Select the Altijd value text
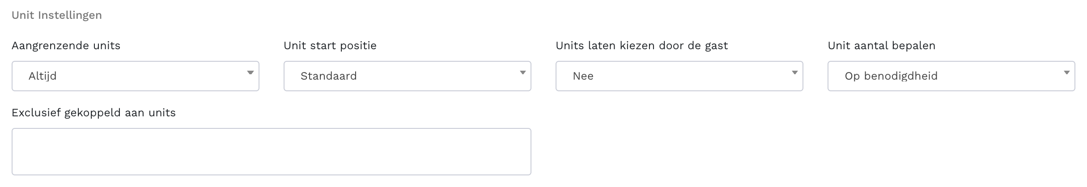This screenshot has height=187, width=1087. point(42,76)
